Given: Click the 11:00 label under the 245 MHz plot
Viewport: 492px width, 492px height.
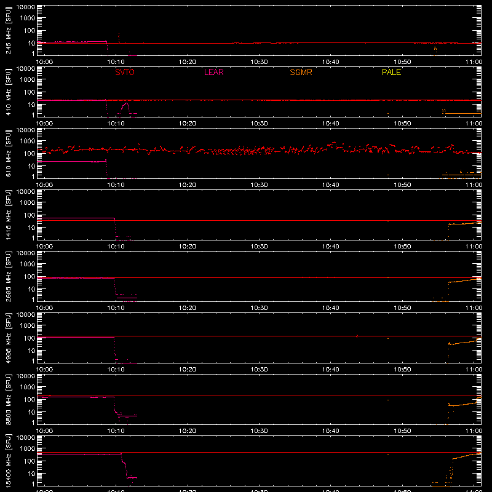Looking at the screenshot, I should [x=474, y=62].
